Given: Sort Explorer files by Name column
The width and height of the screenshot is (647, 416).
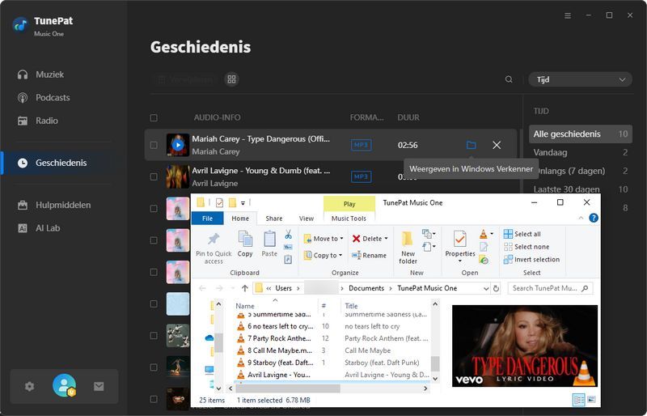Looking at the screenshot, I should [x=245, y=306].
